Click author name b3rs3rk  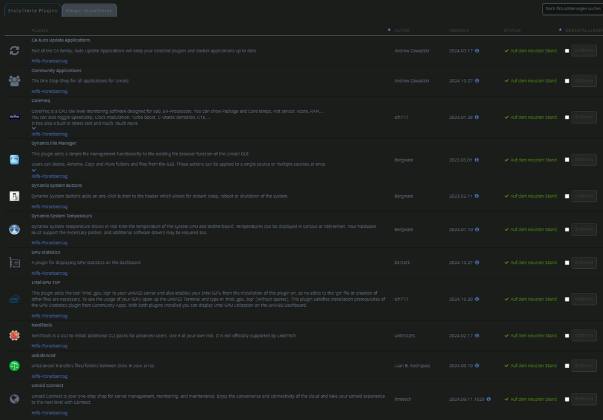(x=402, y=263)
